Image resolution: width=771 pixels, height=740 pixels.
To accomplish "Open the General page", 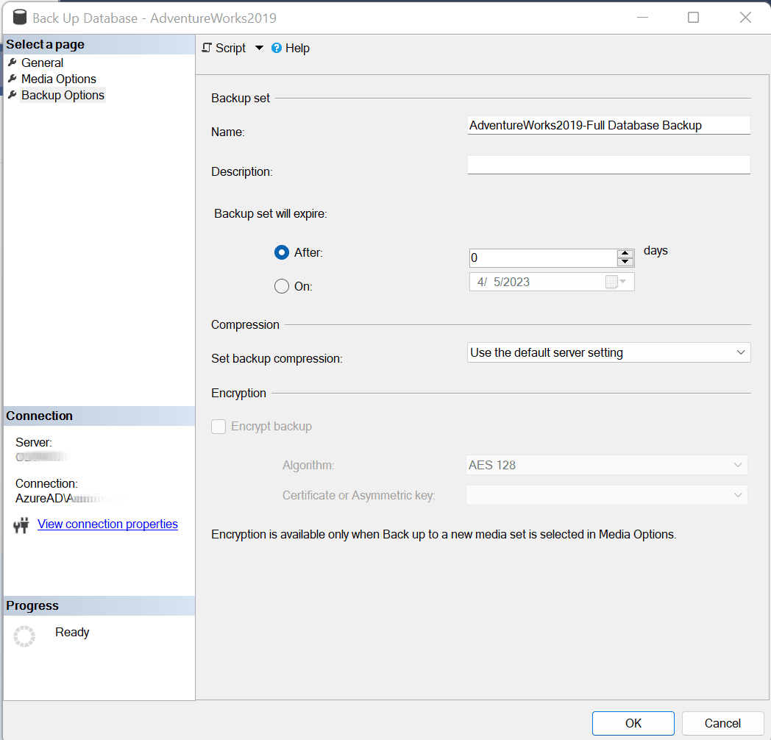I will 42,63.
